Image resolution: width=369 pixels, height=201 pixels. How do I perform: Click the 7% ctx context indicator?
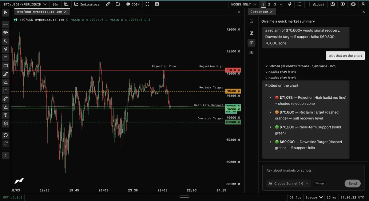[320, 184]
